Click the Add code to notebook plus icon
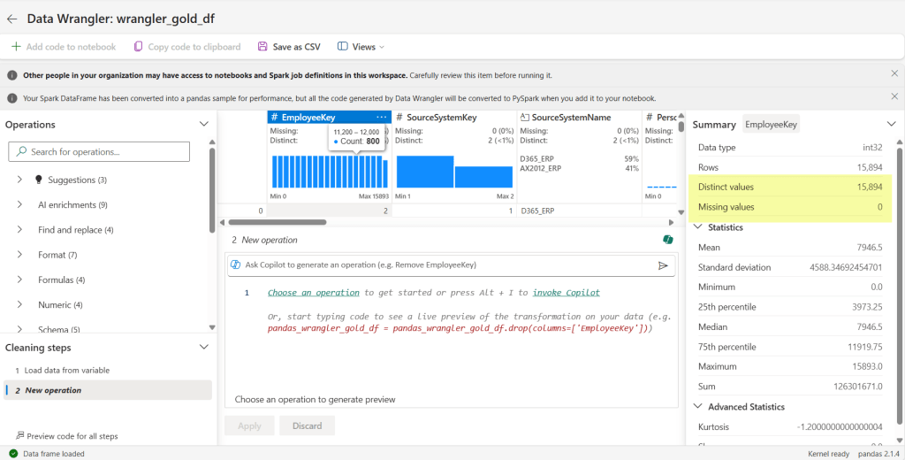 click(x=16, y=47)
